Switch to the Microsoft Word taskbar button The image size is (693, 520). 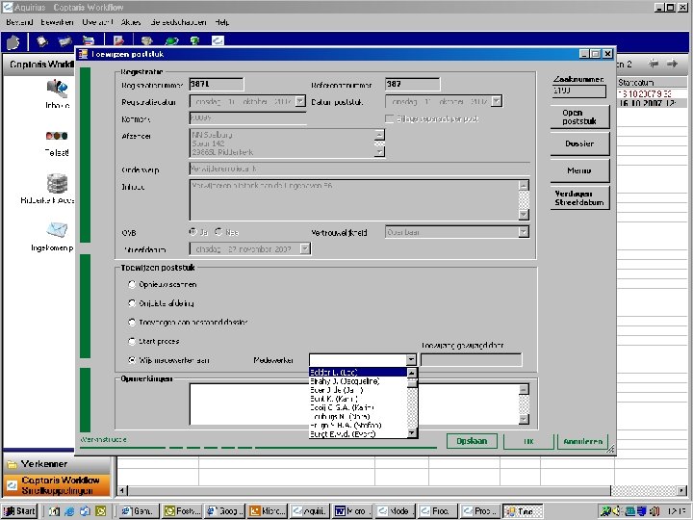coord(352,511)
